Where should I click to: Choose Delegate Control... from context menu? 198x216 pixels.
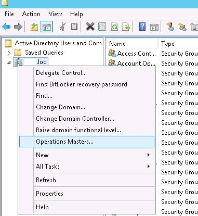(87, 73)
